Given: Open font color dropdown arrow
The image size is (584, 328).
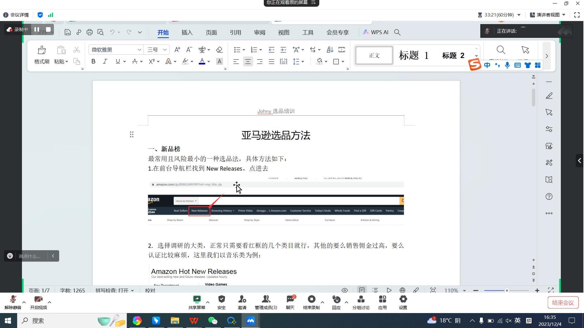Looking at the screenshot, I should click(x=209, y=62).
